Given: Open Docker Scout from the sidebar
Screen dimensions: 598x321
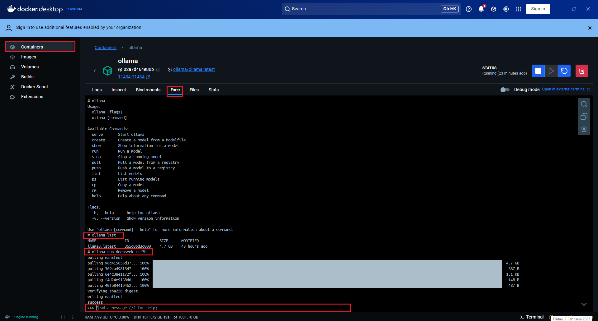Looking at the screenshot, I should (x=35, y=87).
